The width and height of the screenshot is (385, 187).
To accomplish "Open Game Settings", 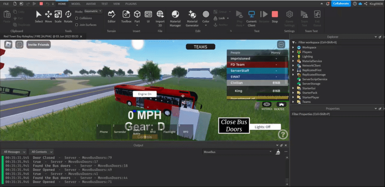I will coord(290,18).
